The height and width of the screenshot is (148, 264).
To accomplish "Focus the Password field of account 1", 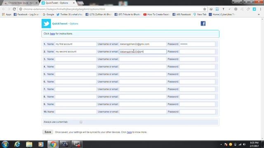I will (x=197, y=44).
